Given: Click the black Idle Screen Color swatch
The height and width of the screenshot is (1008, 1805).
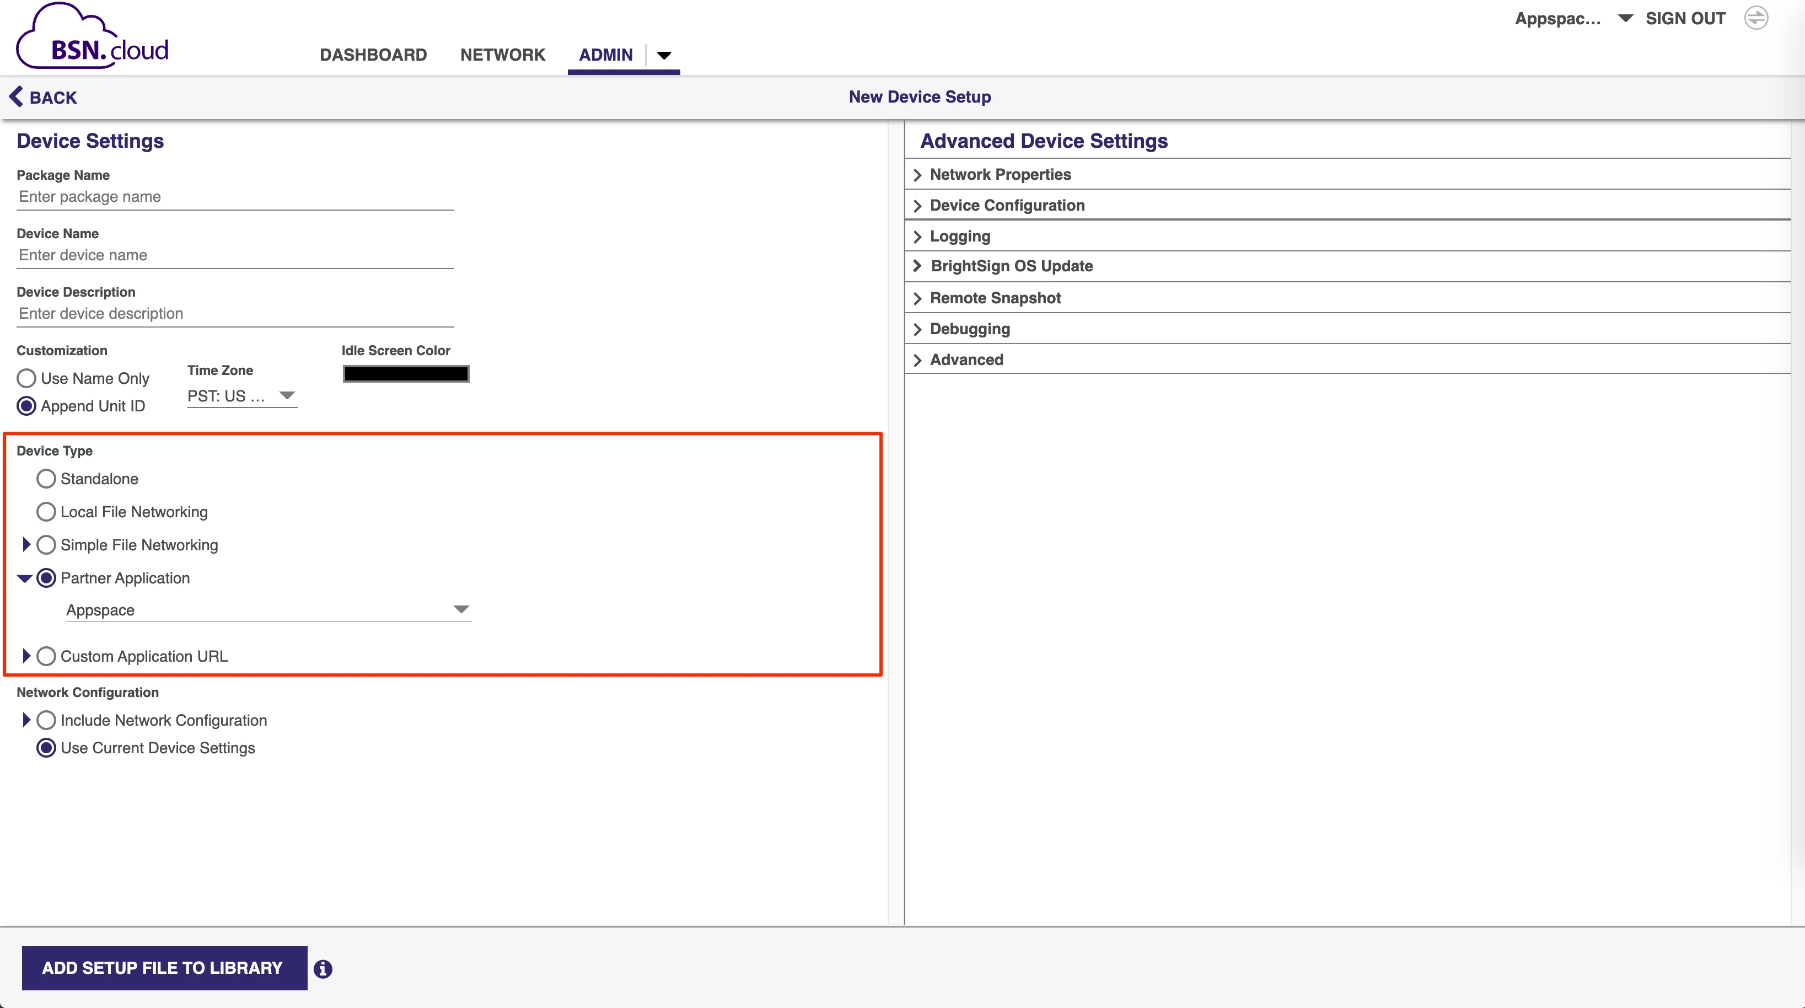Looking at the screenshot, I should click(x=406, y=374).
